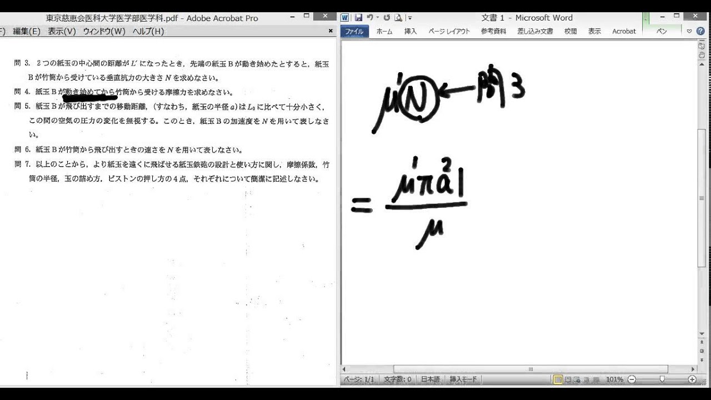Switch to the 校閲 ribbon tab
This screenshot has width=711, height=400.
click(570, 31)
